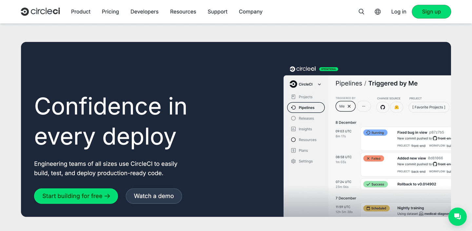The height and width of the screenshot is (231, 472).
Task: Click the Sign up button
Action: coord(431,12)
